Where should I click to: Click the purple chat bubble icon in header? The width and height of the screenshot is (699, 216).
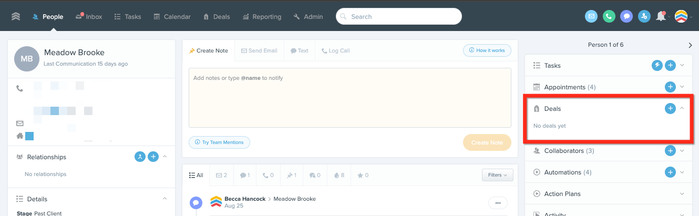(626, 16)
